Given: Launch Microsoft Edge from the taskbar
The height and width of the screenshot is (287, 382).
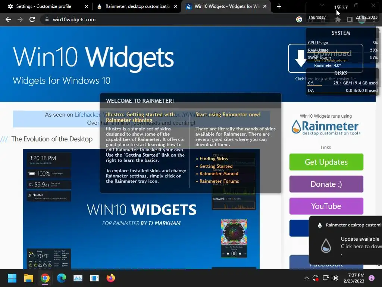Looking at the screenshot, I should coord(62,278).
